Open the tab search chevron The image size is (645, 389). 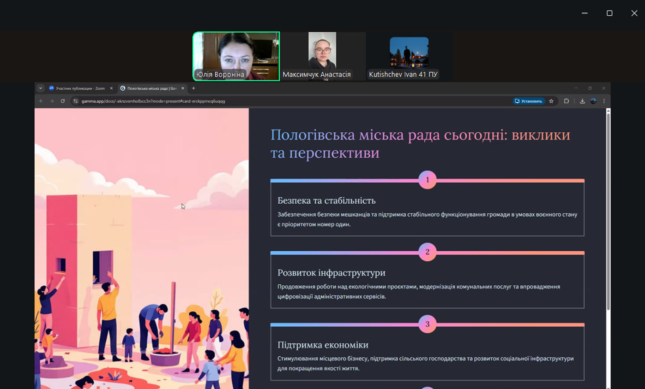(41, 88)
